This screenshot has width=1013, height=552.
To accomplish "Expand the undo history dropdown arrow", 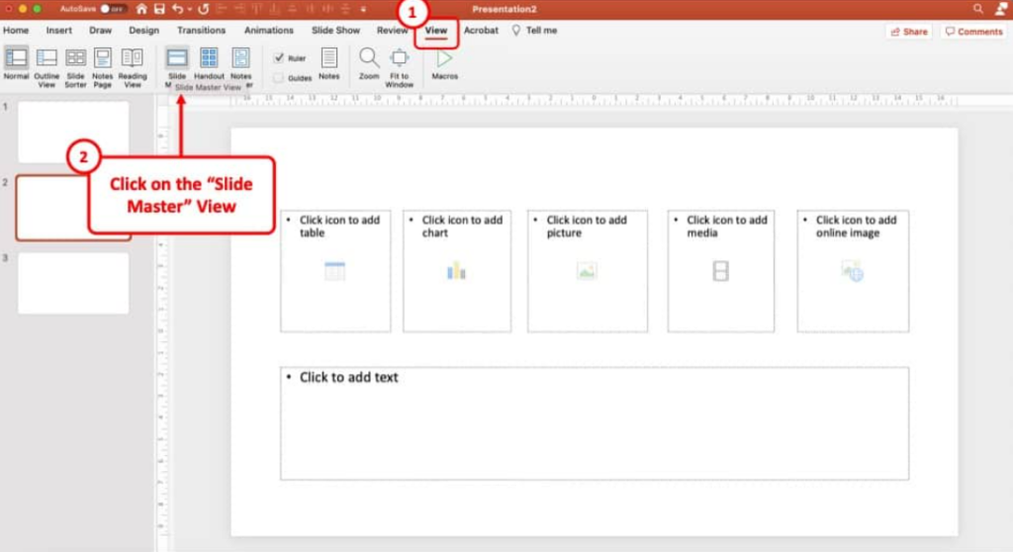I will [x=189, y=9].
